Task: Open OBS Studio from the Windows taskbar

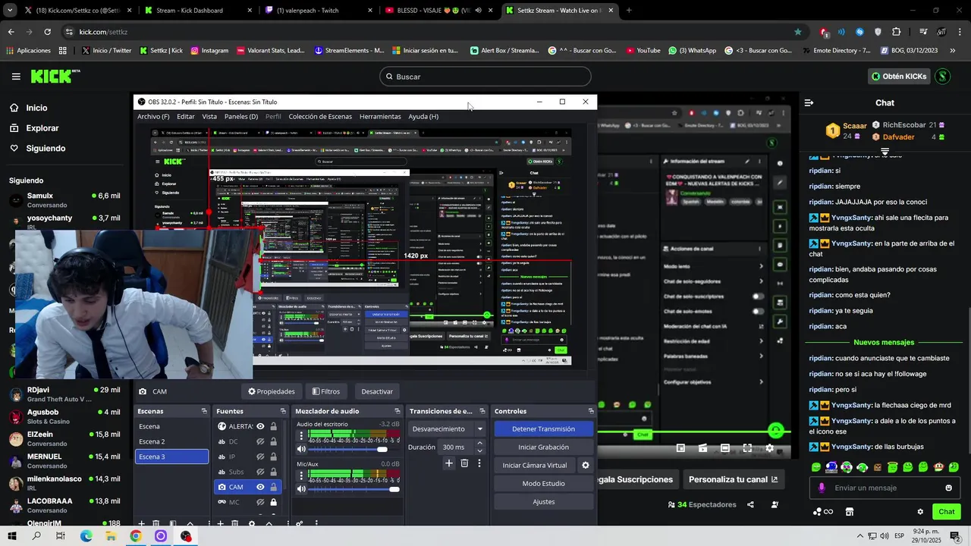Action: [186, 536]
